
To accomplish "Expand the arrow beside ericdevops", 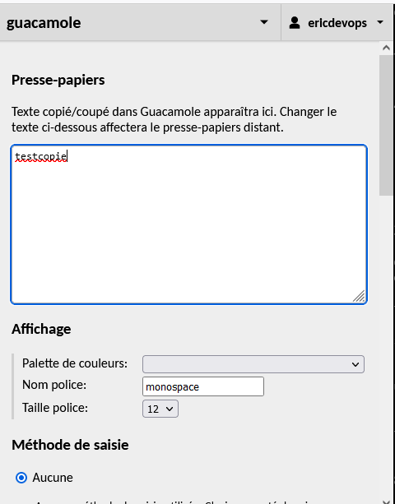I will click(380, 22).
